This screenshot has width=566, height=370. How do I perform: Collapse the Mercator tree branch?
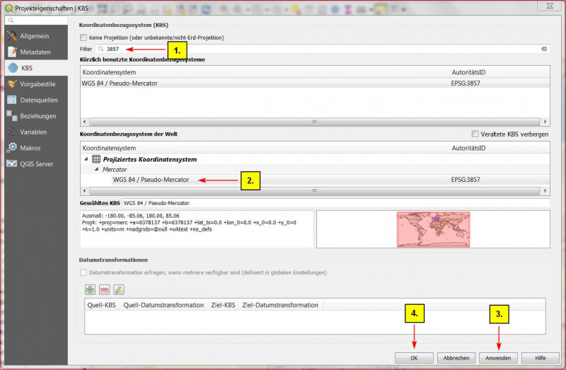pyautogui.click(x=97, y=170)
